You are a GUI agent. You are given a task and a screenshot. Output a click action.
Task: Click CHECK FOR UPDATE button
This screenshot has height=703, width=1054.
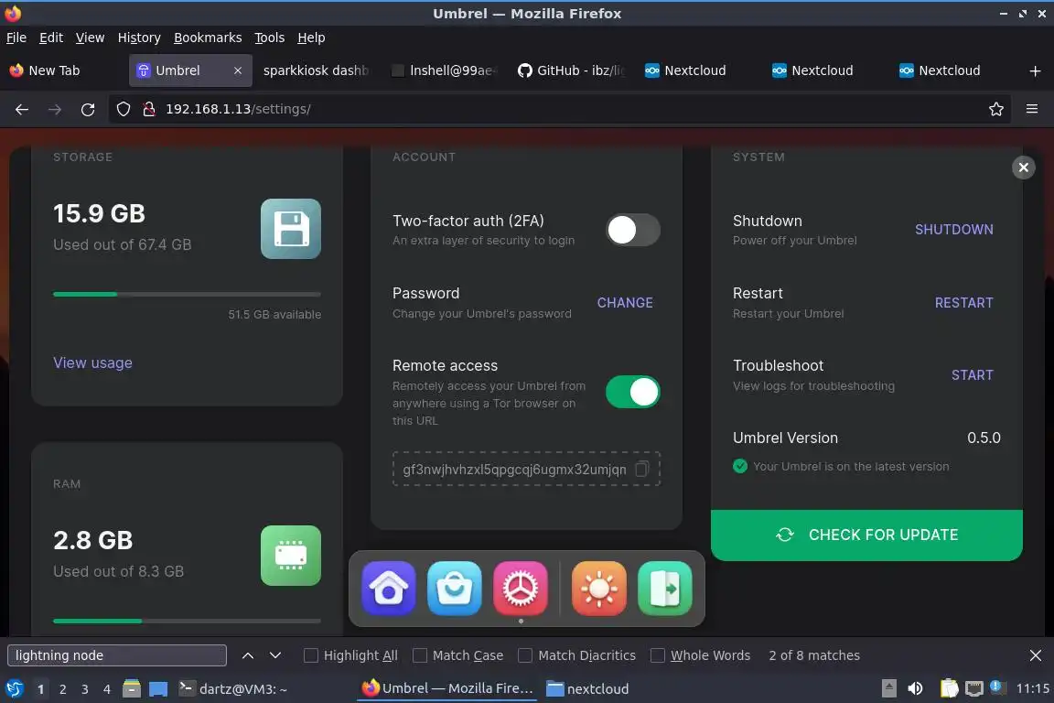coord(866,535)
